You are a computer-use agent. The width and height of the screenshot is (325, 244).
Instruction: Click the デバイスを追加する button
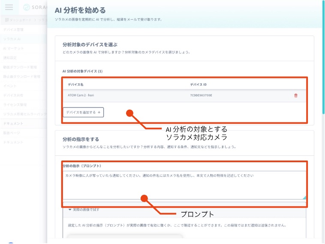click(x=83, y=113)
